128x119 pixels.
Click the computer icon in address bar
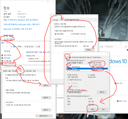coord(14,47)
